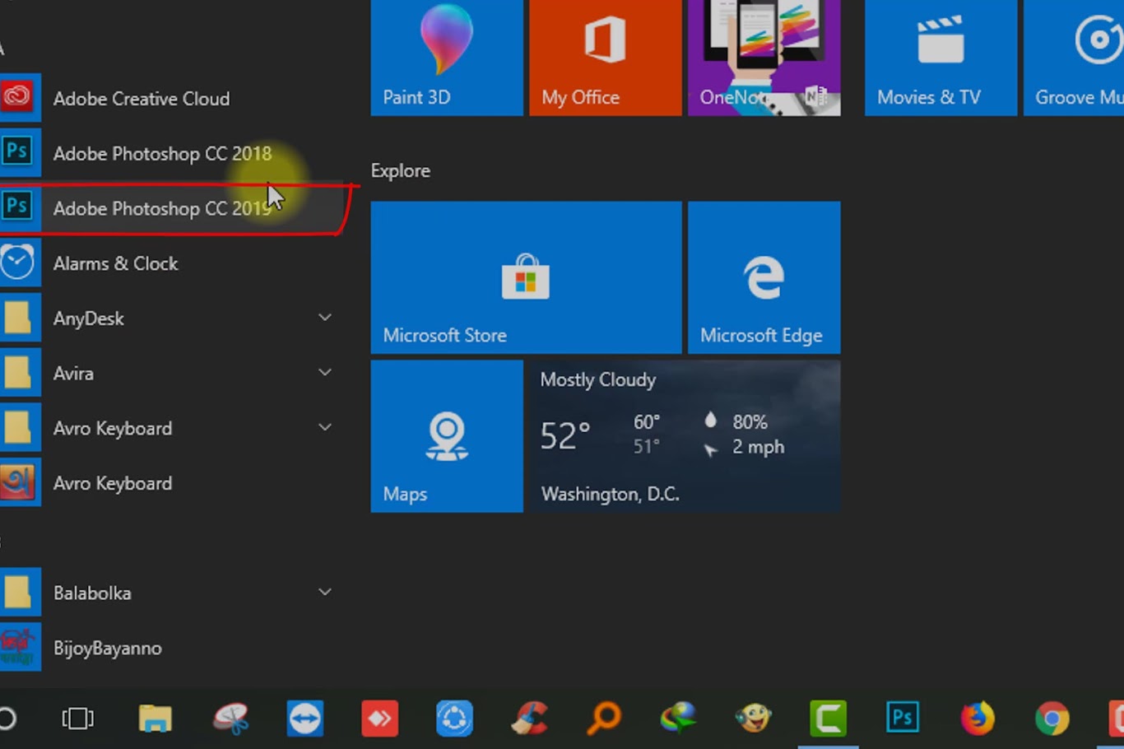Expand the AnyDesk folder
This screenshot has height=749, width=1124.
[x=172, y=319]
